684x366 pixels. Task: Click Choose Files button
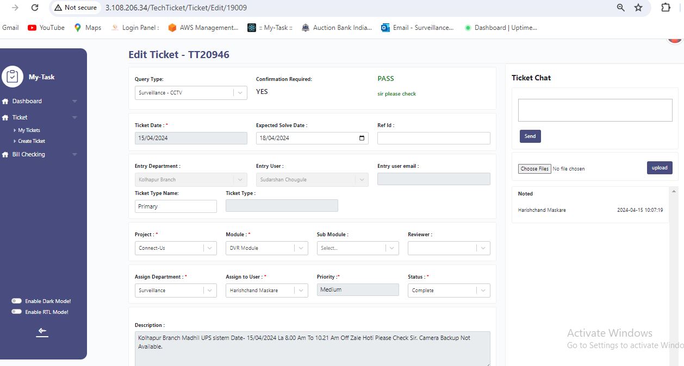534,169
